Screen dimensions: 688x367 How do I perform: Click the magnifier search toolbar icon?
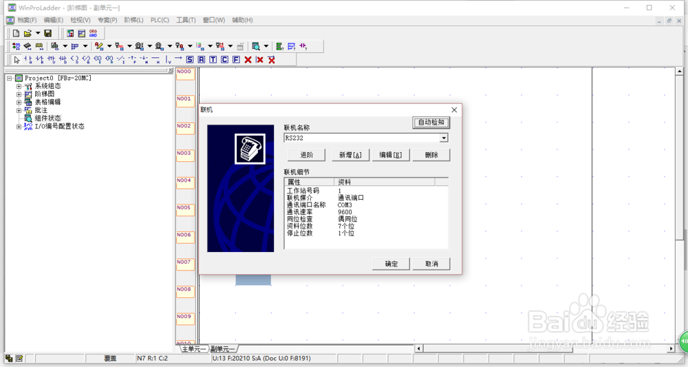tap(256, 46)
